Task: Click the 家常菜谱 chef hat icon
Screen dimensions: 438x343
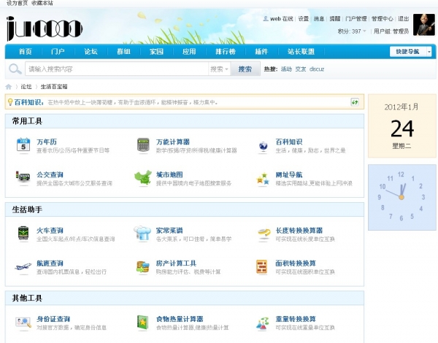Action: 142,234
